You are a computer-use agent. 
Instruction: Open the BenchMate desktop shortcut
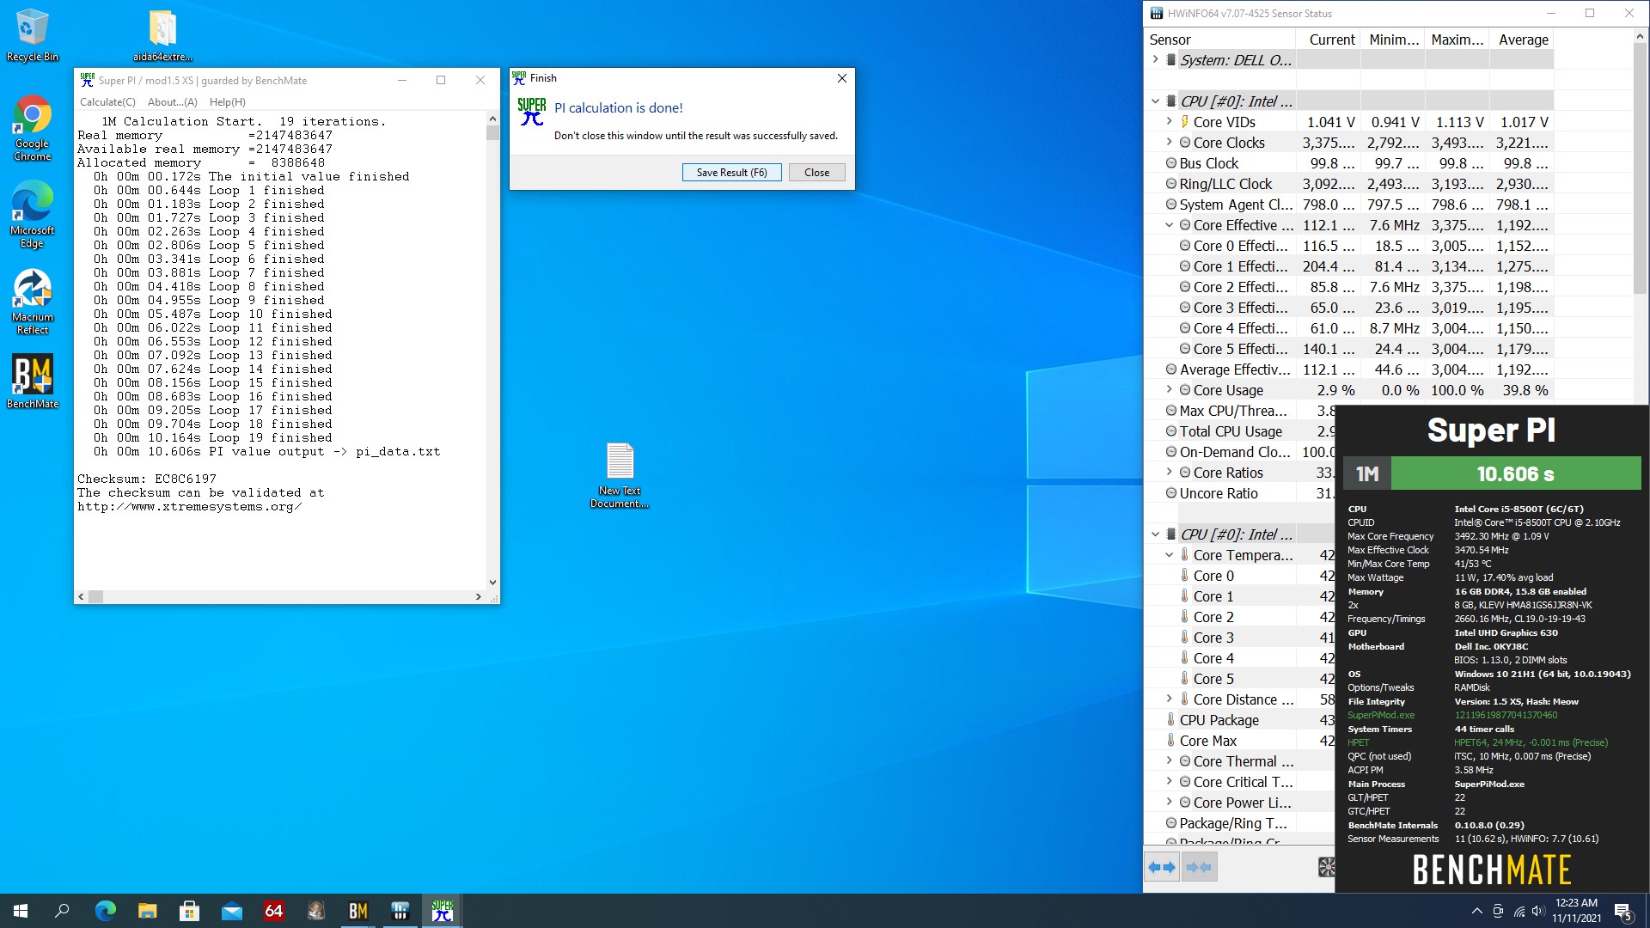pos(33,382)
